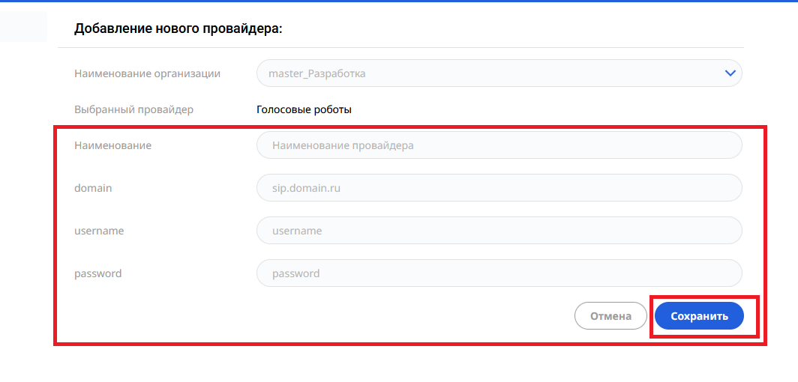Click the divider line under the heading
This screenshot has height=382, width=798.
(400, 48)
